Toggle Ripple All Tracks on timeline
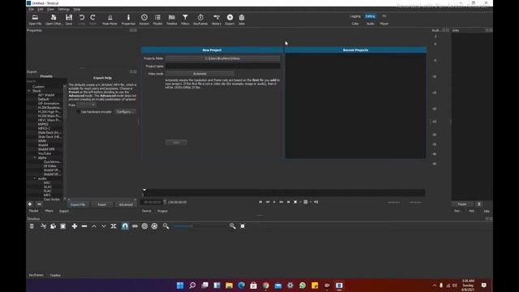Image resolution: width=519 pixels, height=292 pixels. (x=154, y=226)
